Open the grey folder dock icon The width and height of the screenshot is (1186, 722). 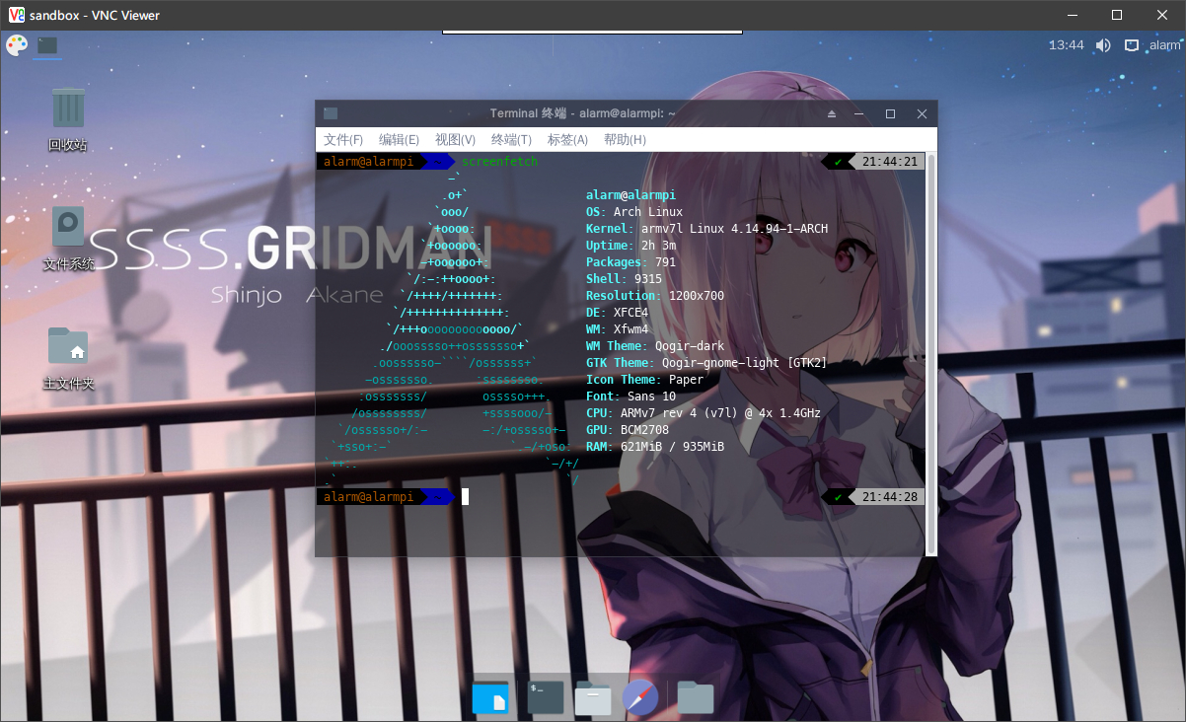[x=696, y=697]
